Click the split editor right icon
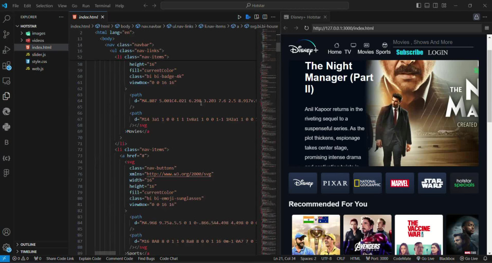 [265, 17]
